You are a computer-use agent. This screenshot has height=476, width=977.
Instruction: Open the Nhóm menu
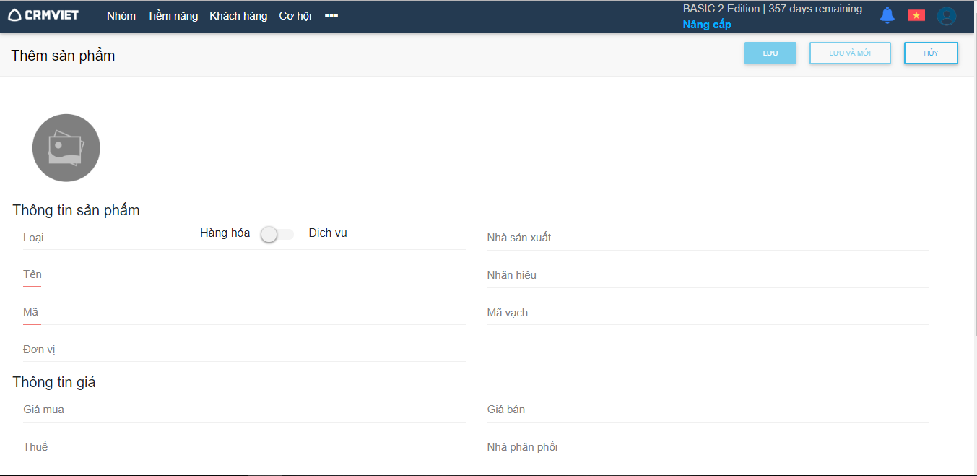point(121,16)
